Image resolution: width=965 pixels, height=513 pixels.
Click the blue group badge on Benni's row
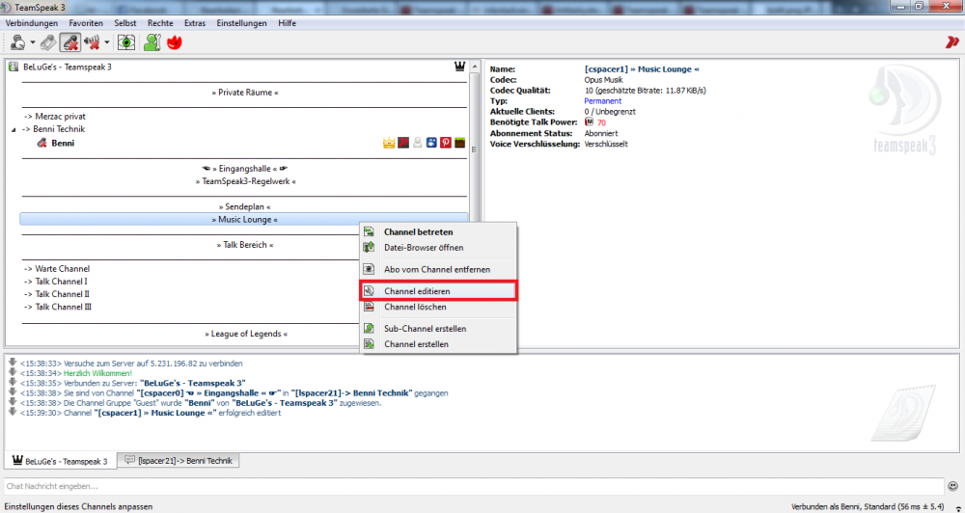click(431, 144)
